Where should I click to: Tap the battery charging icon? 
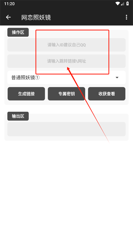[128, 4]
